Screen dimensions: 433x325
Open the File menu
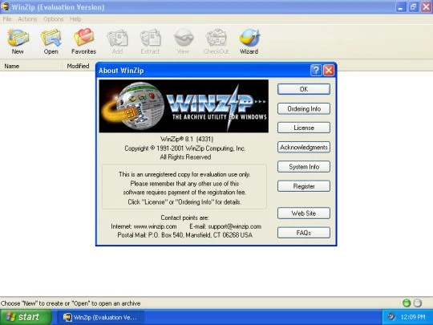7,19
